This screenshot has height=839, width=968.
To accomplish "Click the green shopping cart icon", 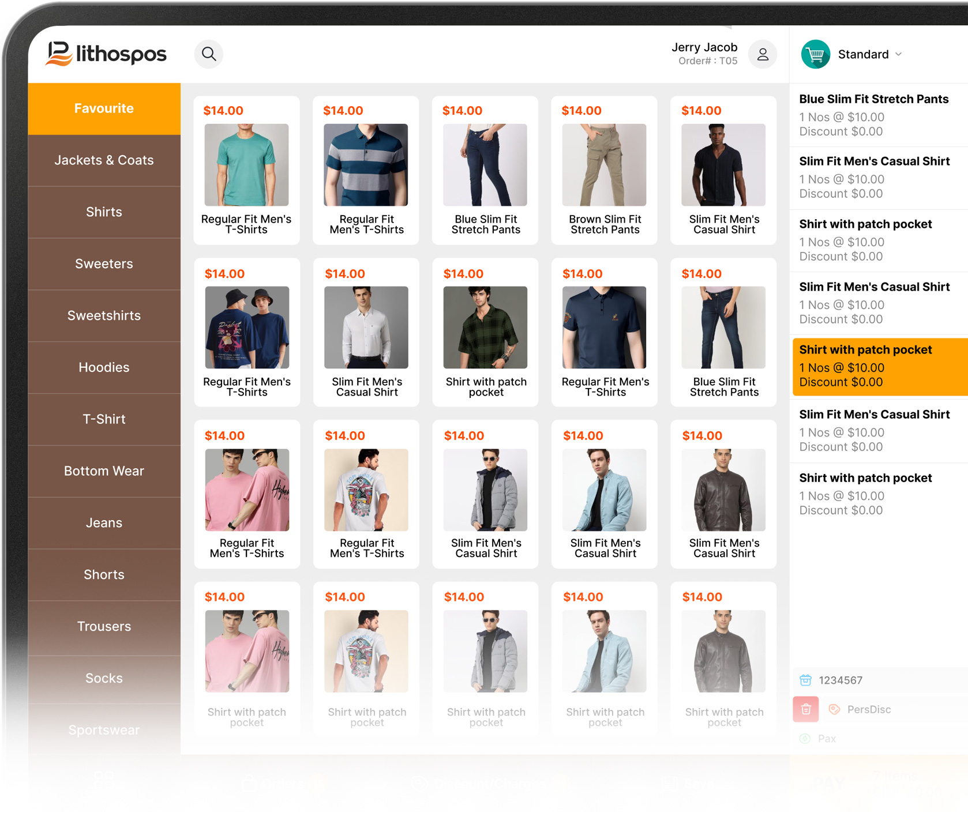I will [x=815, y=54].
